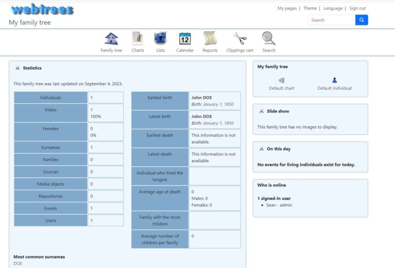Viewport: 395px width, 268px height.
Task: Click the Default chart icon
Action: pos(281,80)
